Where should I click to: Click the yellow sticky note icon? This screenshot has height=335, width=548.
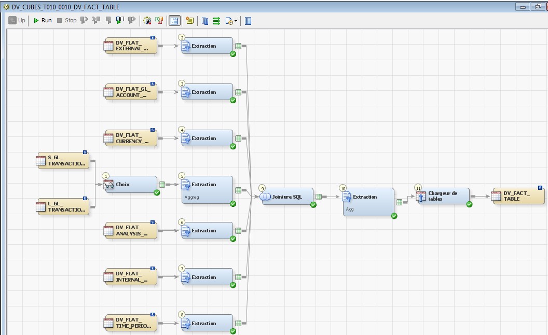pos(190,21)
